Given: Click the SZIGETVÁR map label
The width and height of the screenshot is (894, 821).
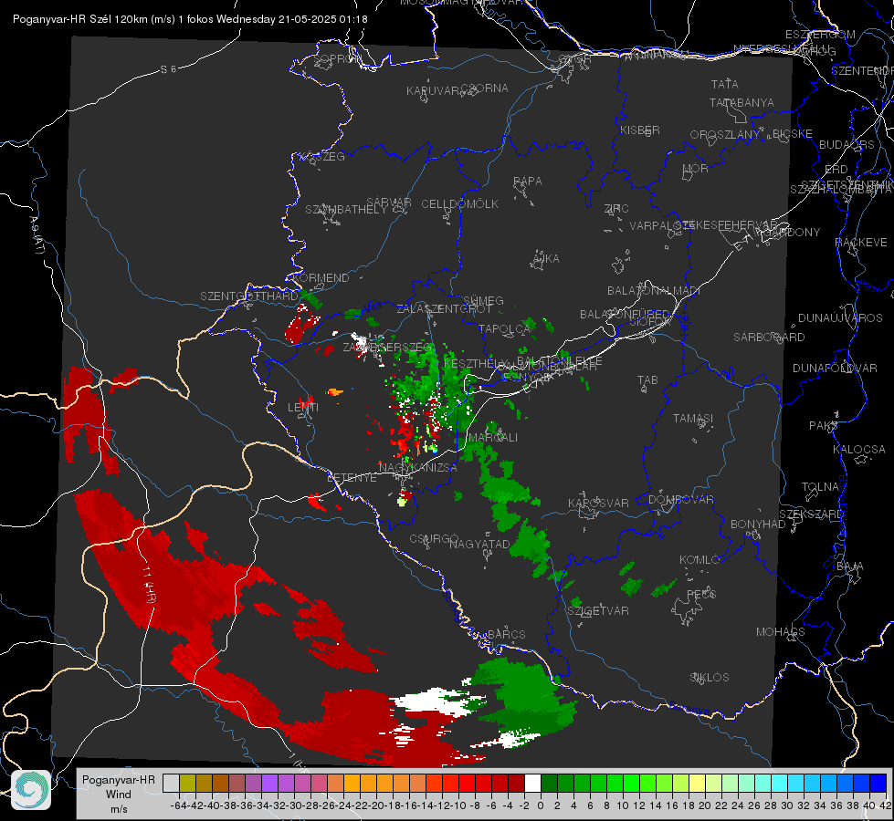Looking at the screenshot, I should (x=598, y=611).
